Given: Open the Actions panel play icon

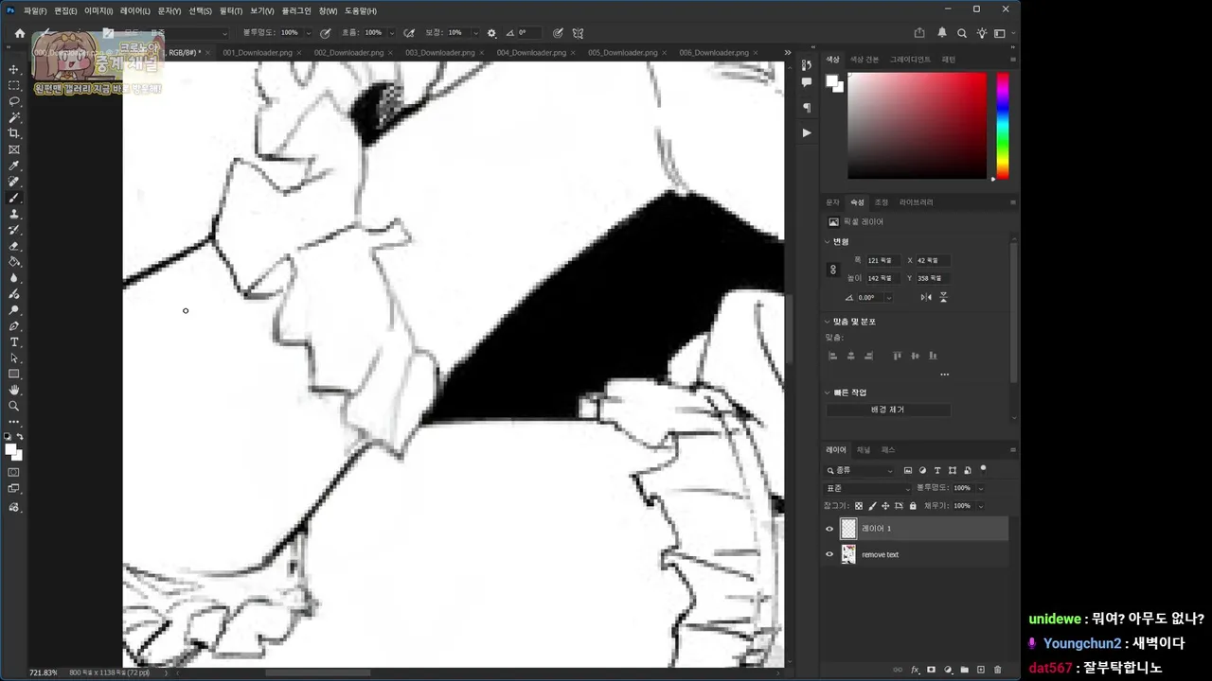Looking at the screenshot, I should 807,132.
